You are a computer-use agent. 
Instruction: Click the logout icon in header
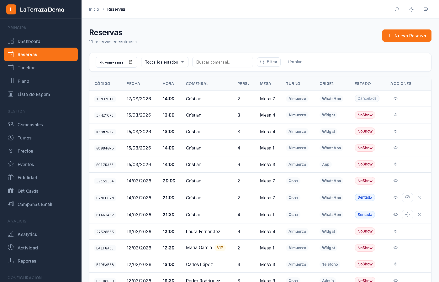(426, 9)
